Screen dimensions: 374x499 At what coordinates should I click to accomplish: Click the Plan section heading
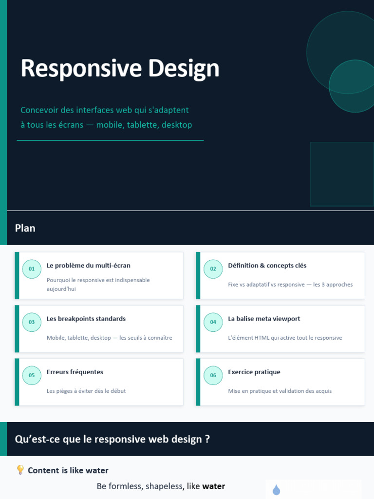[x=25, y=228]
